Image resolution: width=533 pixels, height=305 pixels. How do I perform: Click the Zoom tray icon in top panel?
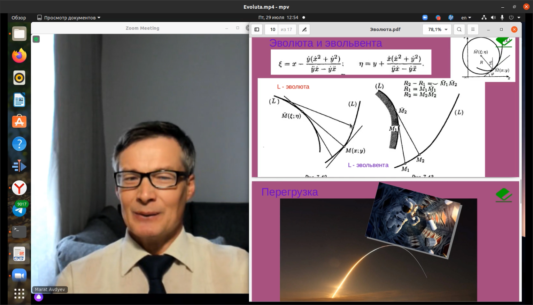pyautogui.click(x=425, y=17)
